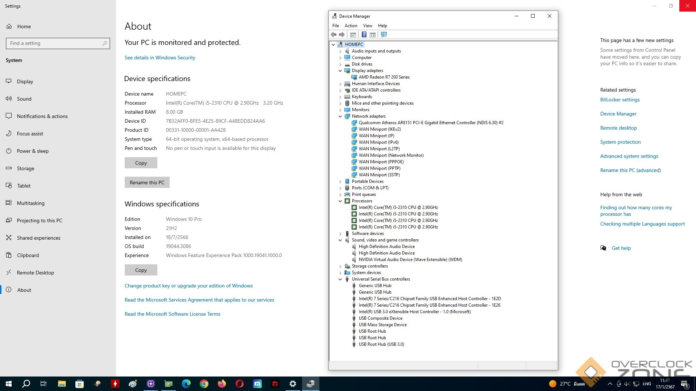Expand the Disk drives node
This screenshot has width=696, height=391.
tap(340, 64)
